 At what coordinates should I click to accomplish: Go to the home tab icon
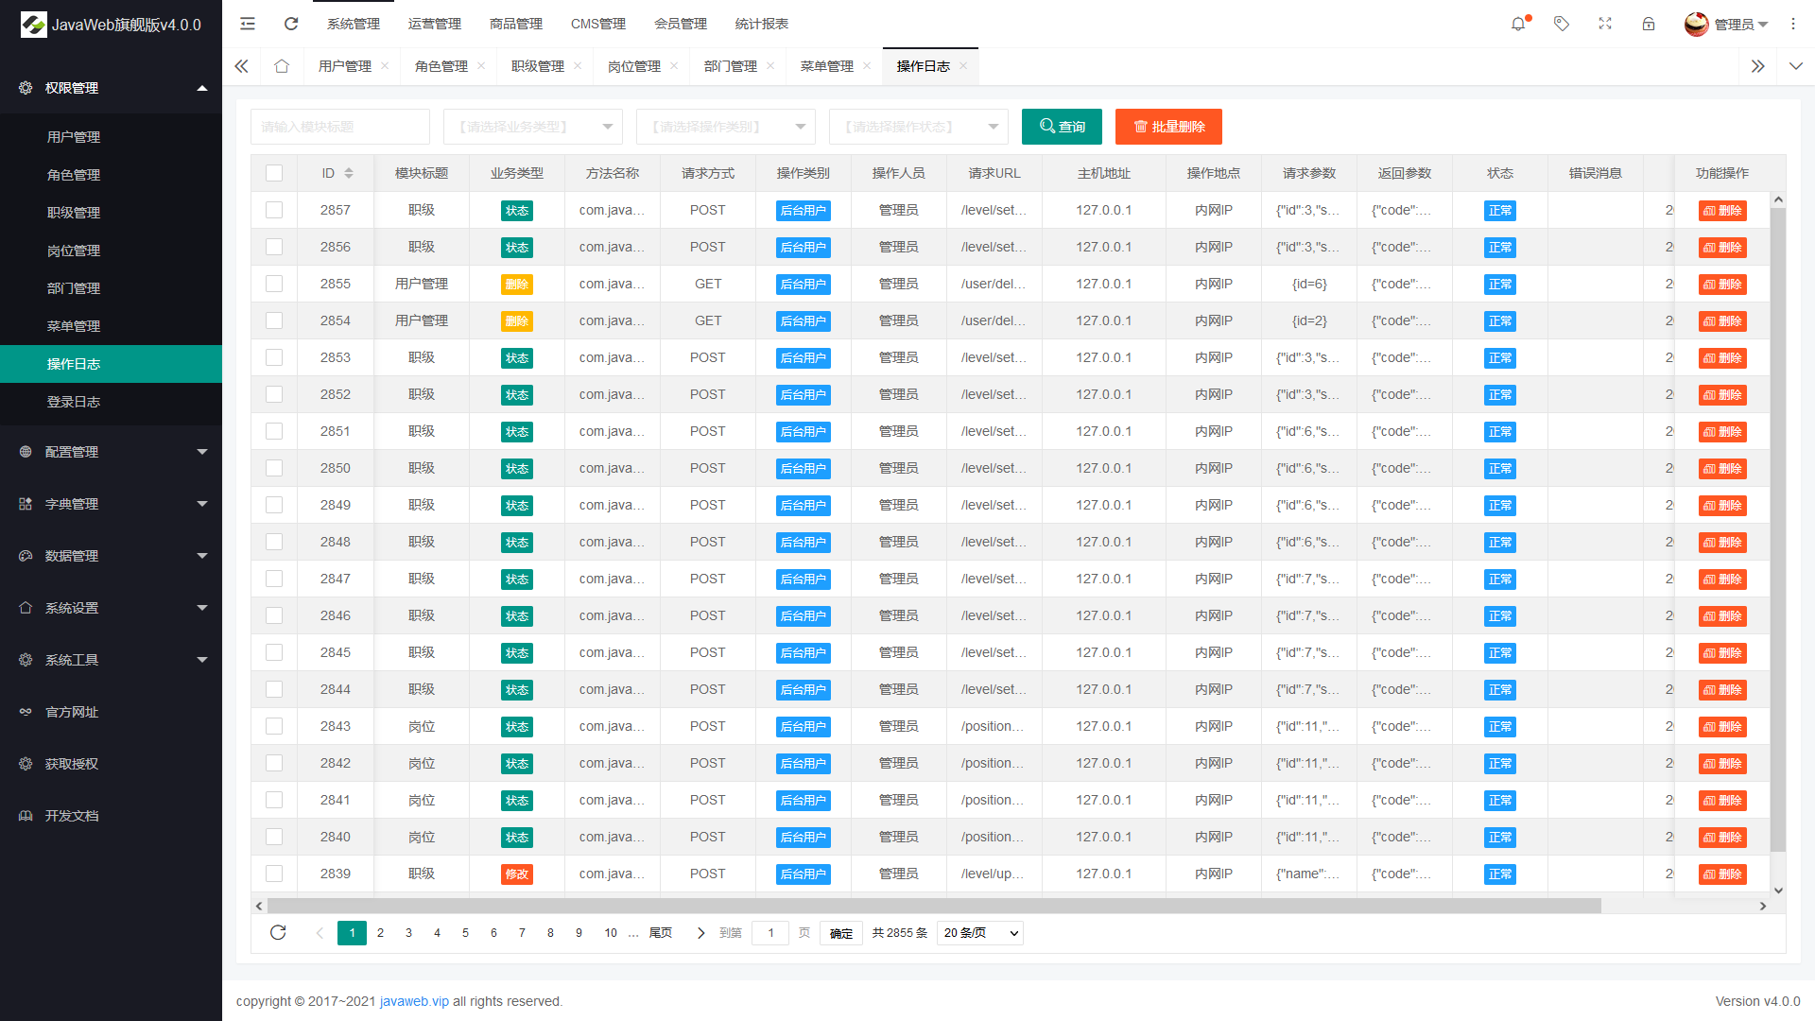(282, 66)
